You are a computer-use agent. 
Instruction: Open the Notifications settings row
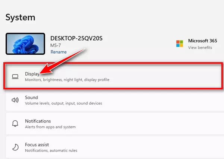click(x=115, y=124)
